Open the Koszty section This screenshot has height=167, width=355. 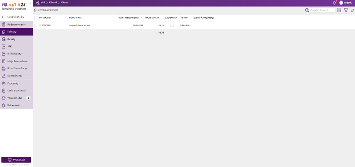16,39
